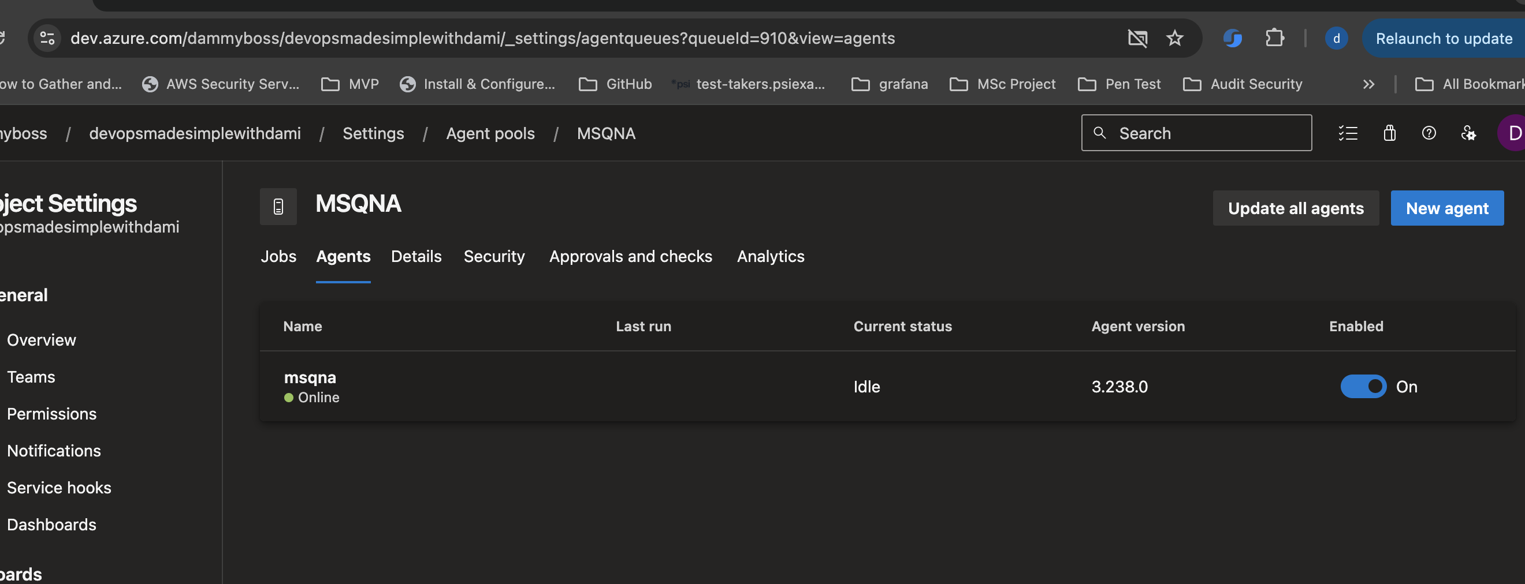Go to Settings breadcrumb
The height and width of the screenshot is (584, 1525).
coord(373,133)
